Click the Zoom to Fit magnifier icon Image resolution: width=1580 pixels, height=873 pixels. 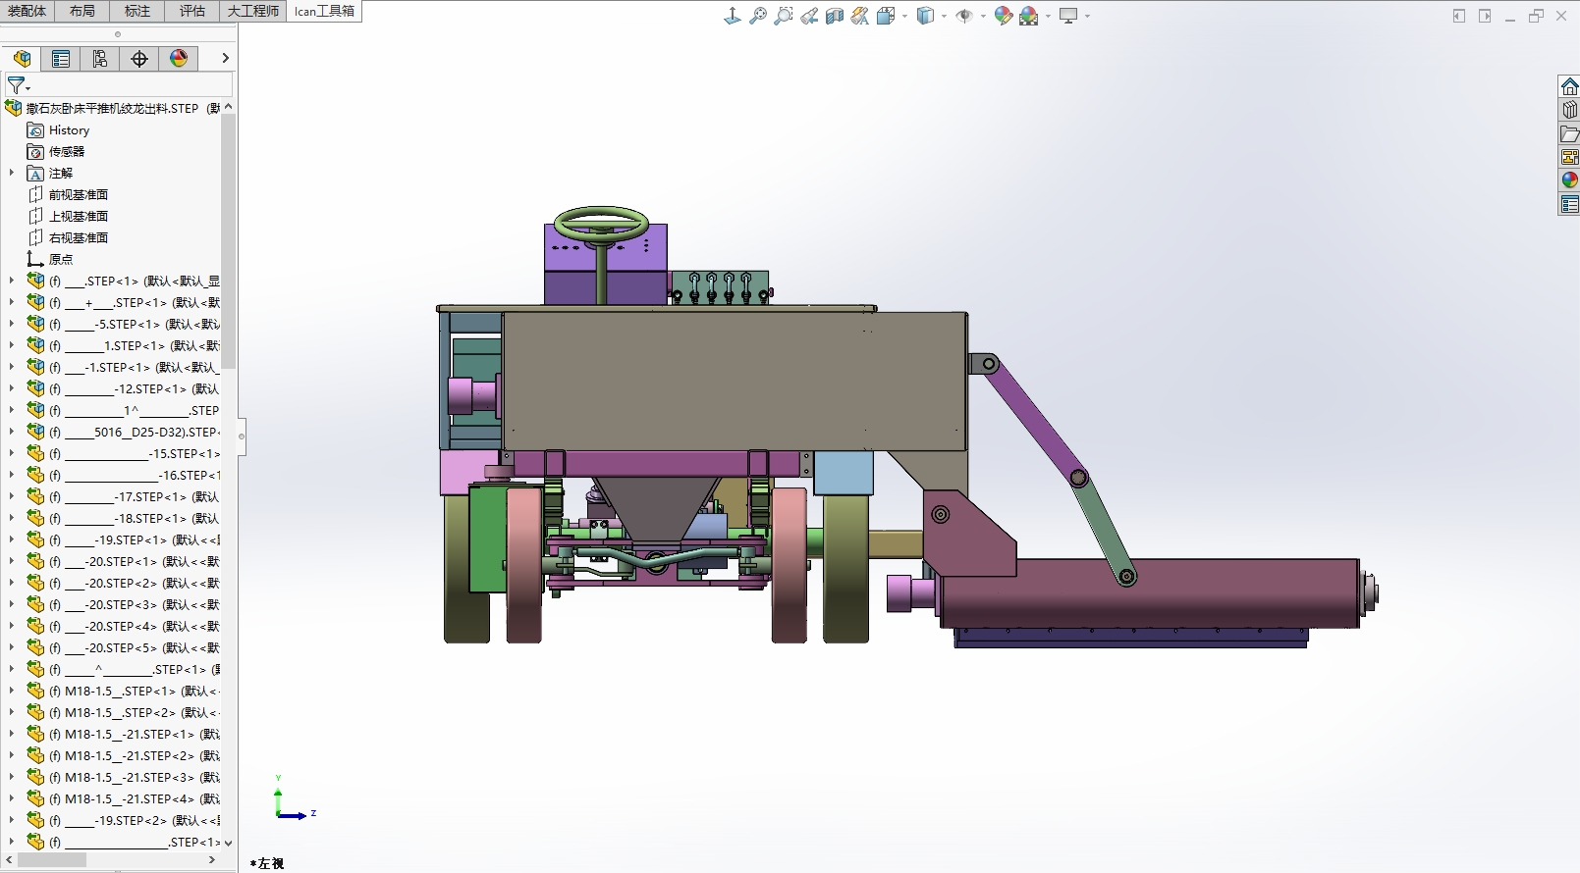(x=758, y=16)
